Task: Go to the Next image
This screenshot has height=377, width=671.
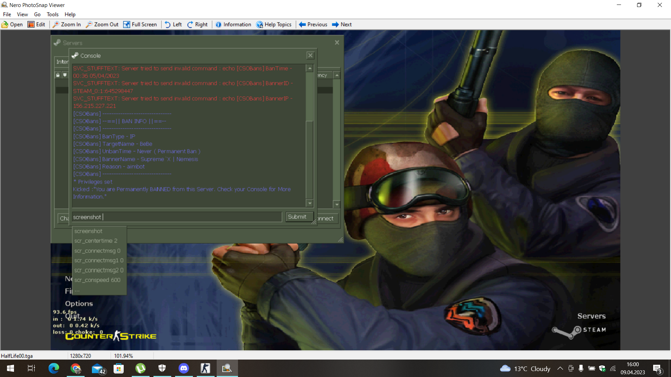Action: point(342,24)
